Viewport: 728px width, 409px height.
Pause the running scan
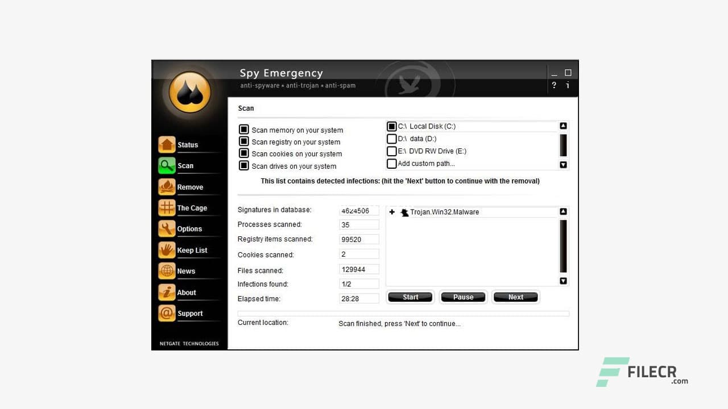pyautogui.click(x=463, y=297)
